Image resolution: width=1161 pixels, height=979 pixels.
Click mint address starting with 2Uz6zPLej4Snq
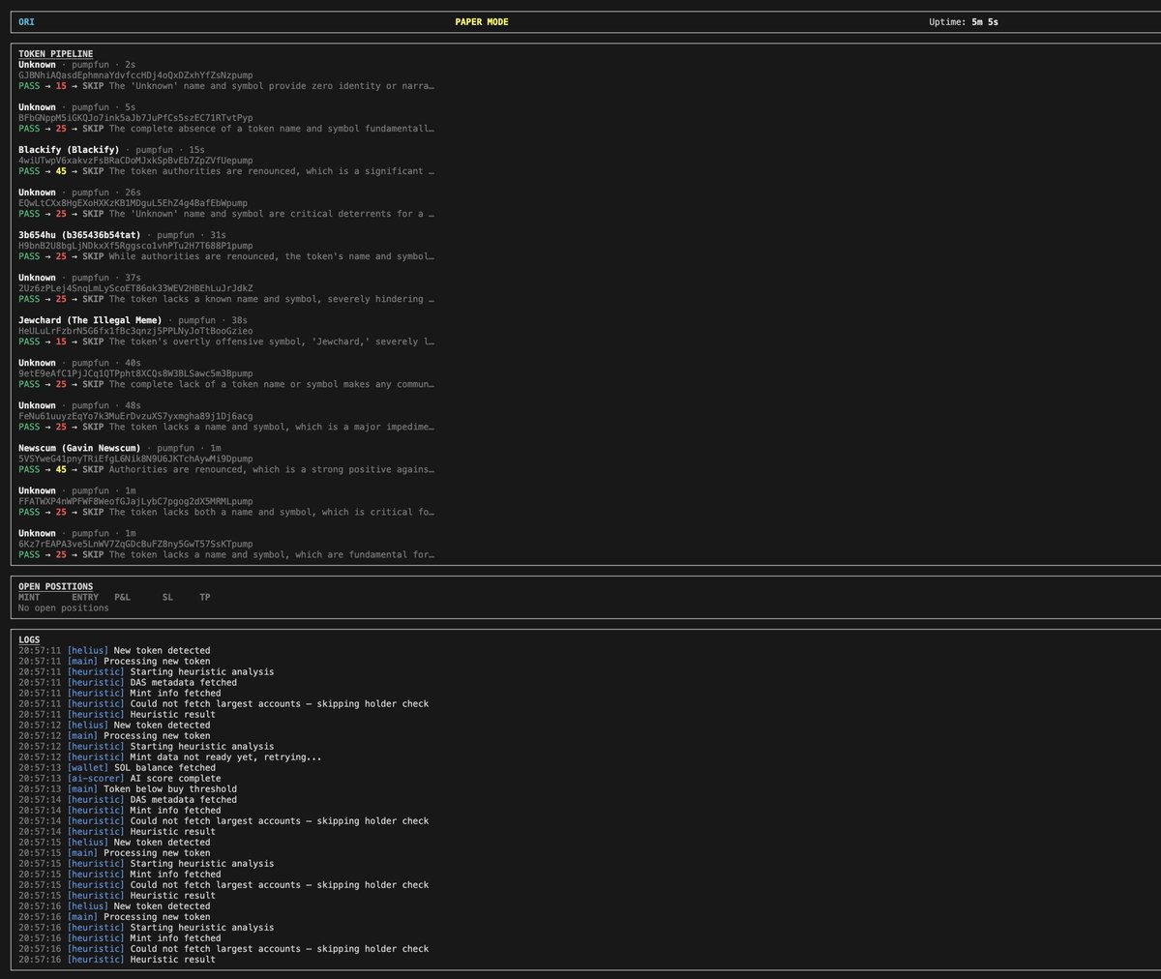coord(135,288)
